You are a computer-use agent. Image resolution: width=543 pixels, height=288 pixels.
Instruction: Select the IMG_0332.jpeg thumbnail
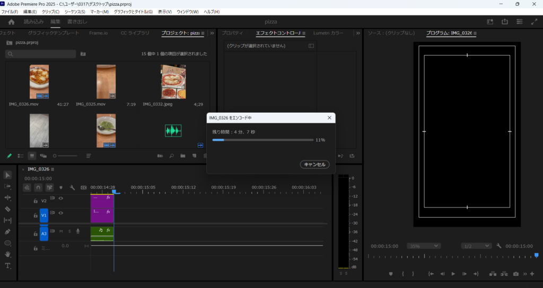click(173, 82)
